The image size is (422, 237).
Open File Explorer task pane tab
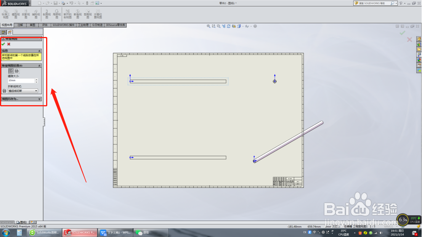pos(419,49)
